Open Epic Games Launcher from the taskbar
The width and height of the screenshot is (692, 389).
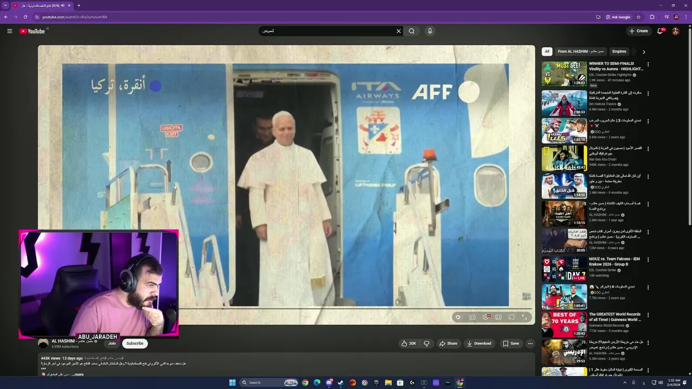pyautogui.click(x=376, y=383)
